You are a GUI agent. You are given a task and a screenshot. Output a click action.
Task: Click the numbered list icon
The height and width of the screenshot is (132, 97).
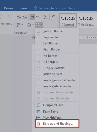point(9,17)
